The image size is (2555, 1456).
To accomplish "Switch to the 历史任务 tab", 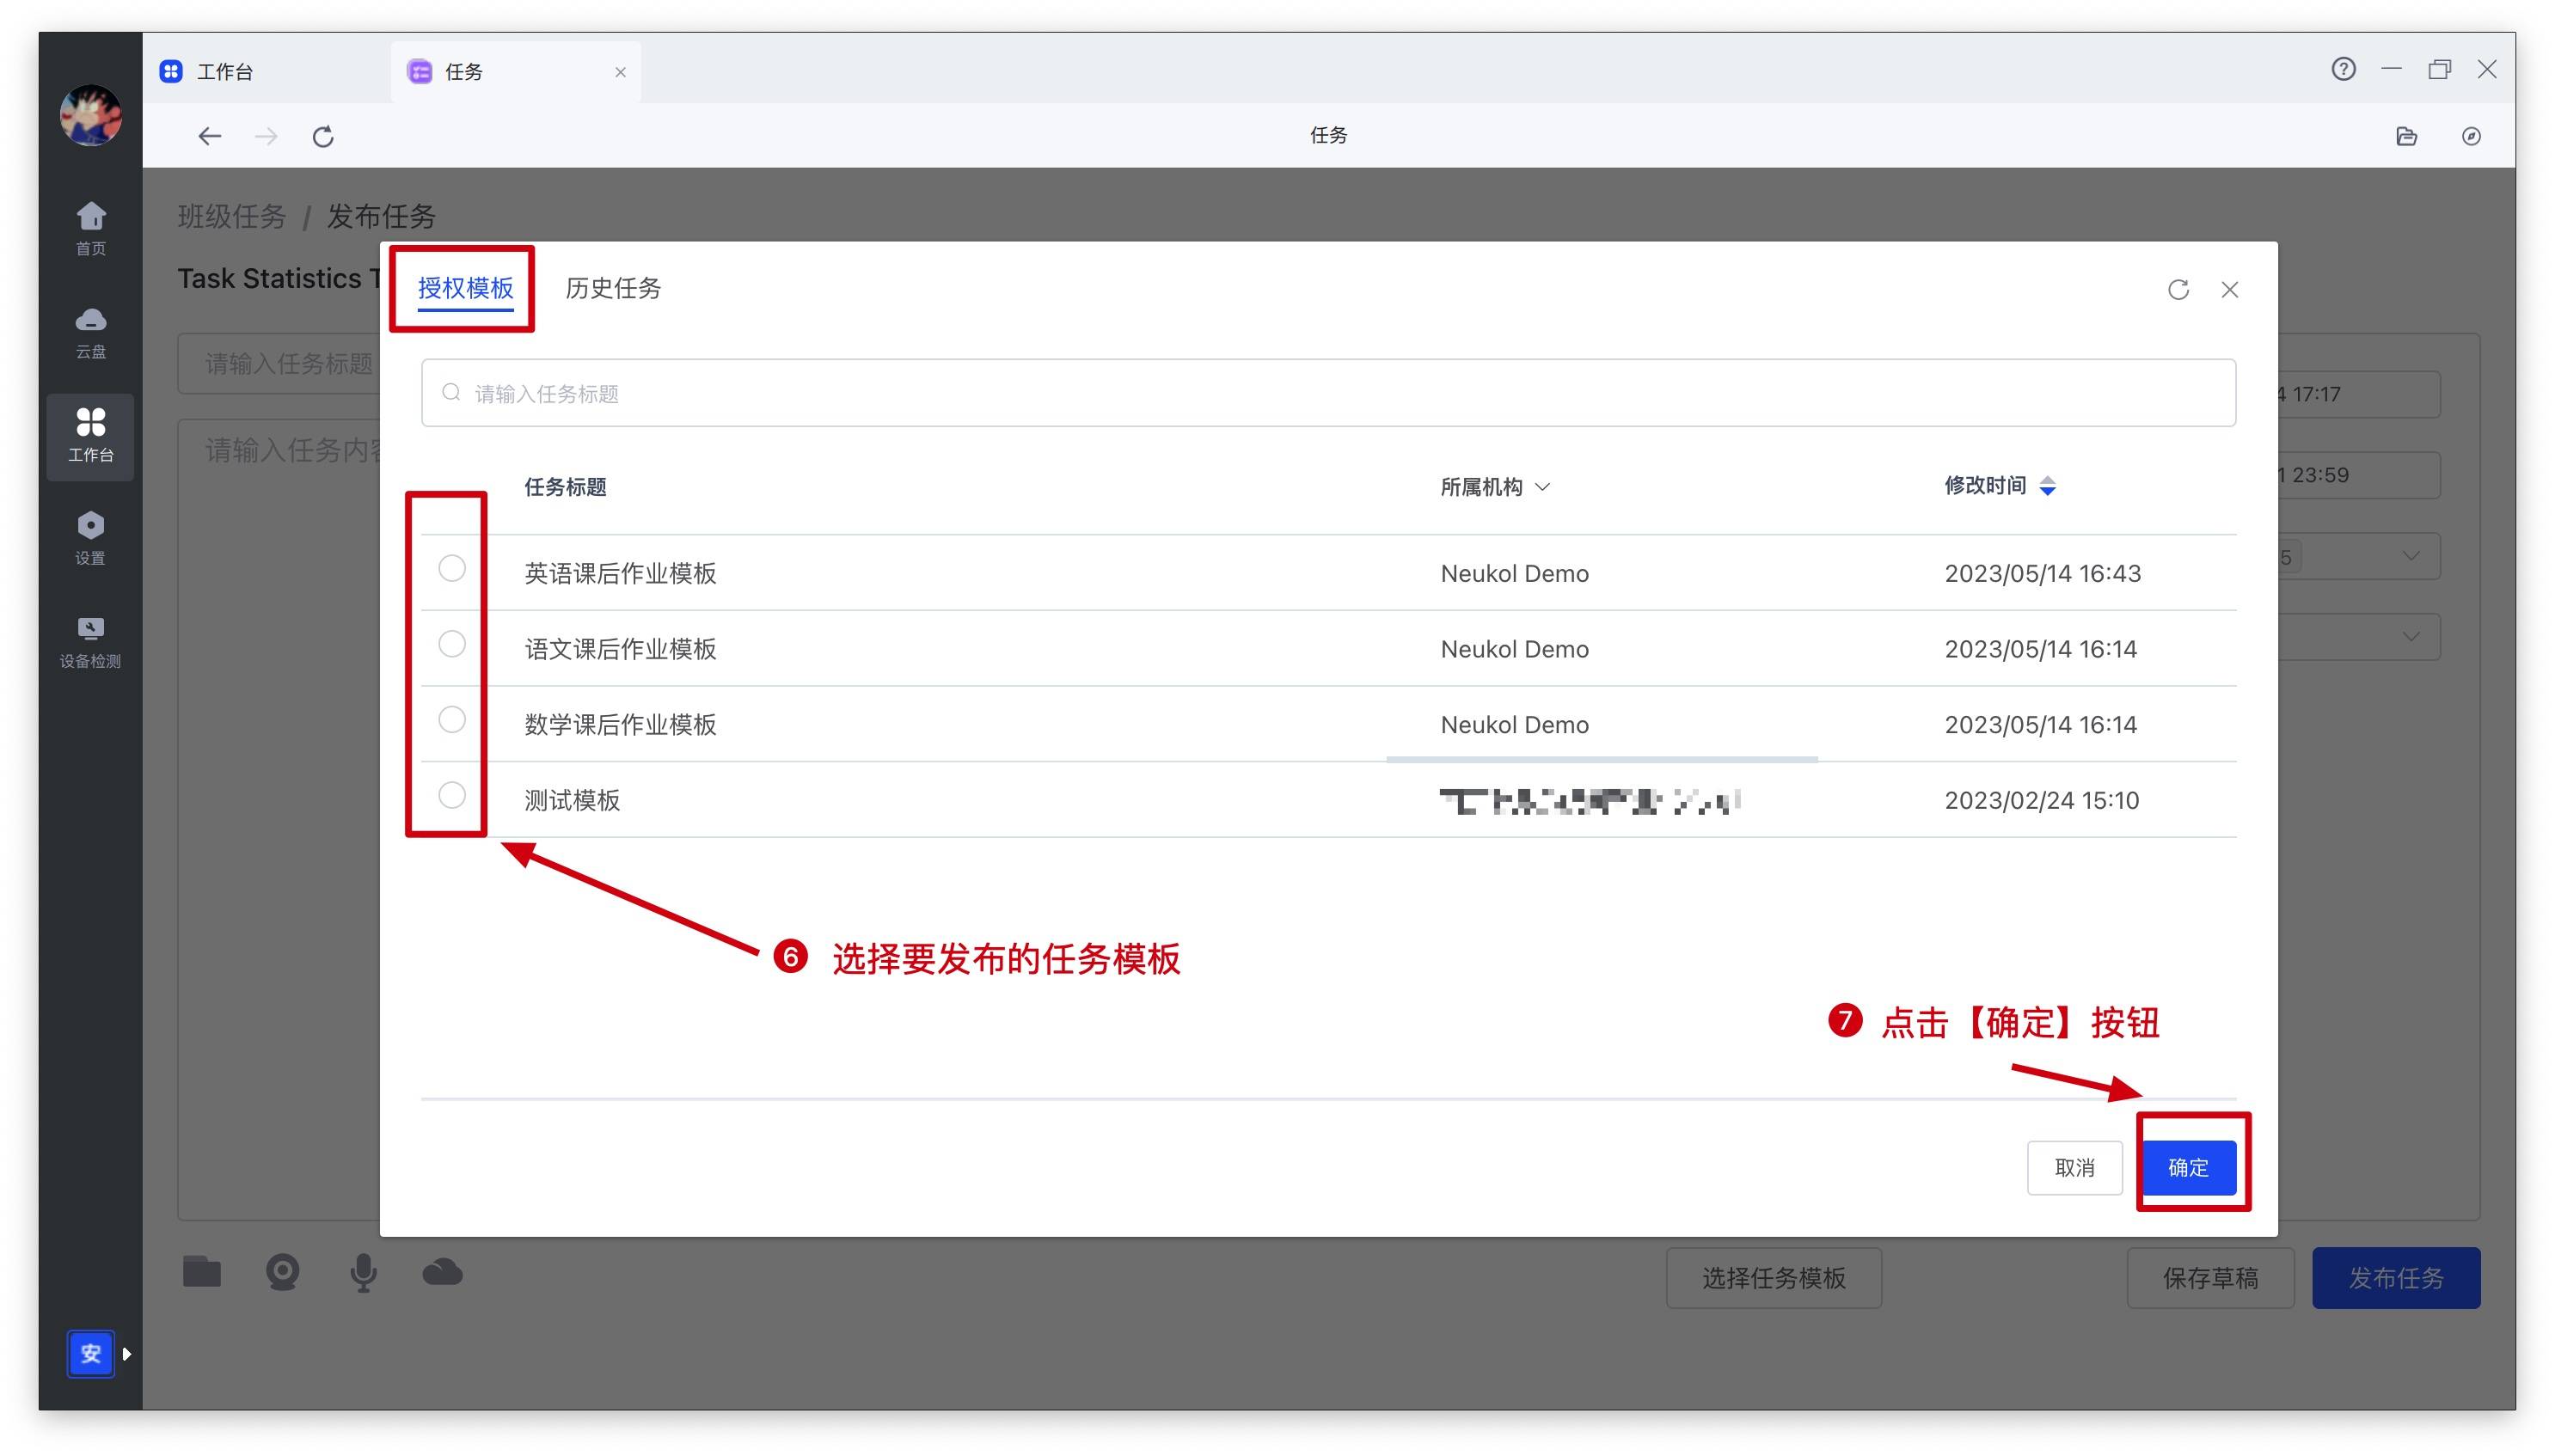I will 613,288.
